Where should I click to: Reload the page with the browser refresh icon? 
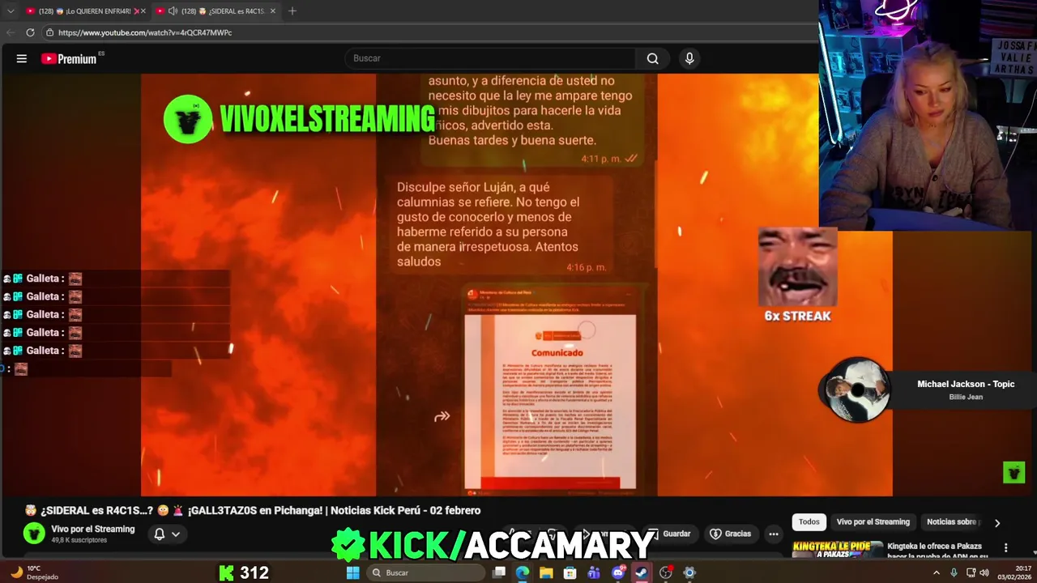tap(30, 32)
